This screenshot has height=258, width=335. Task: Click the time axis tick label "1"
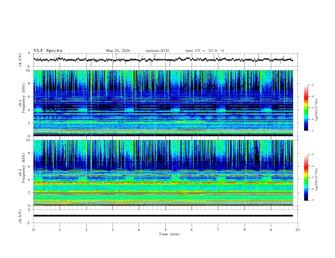(60, 230)
